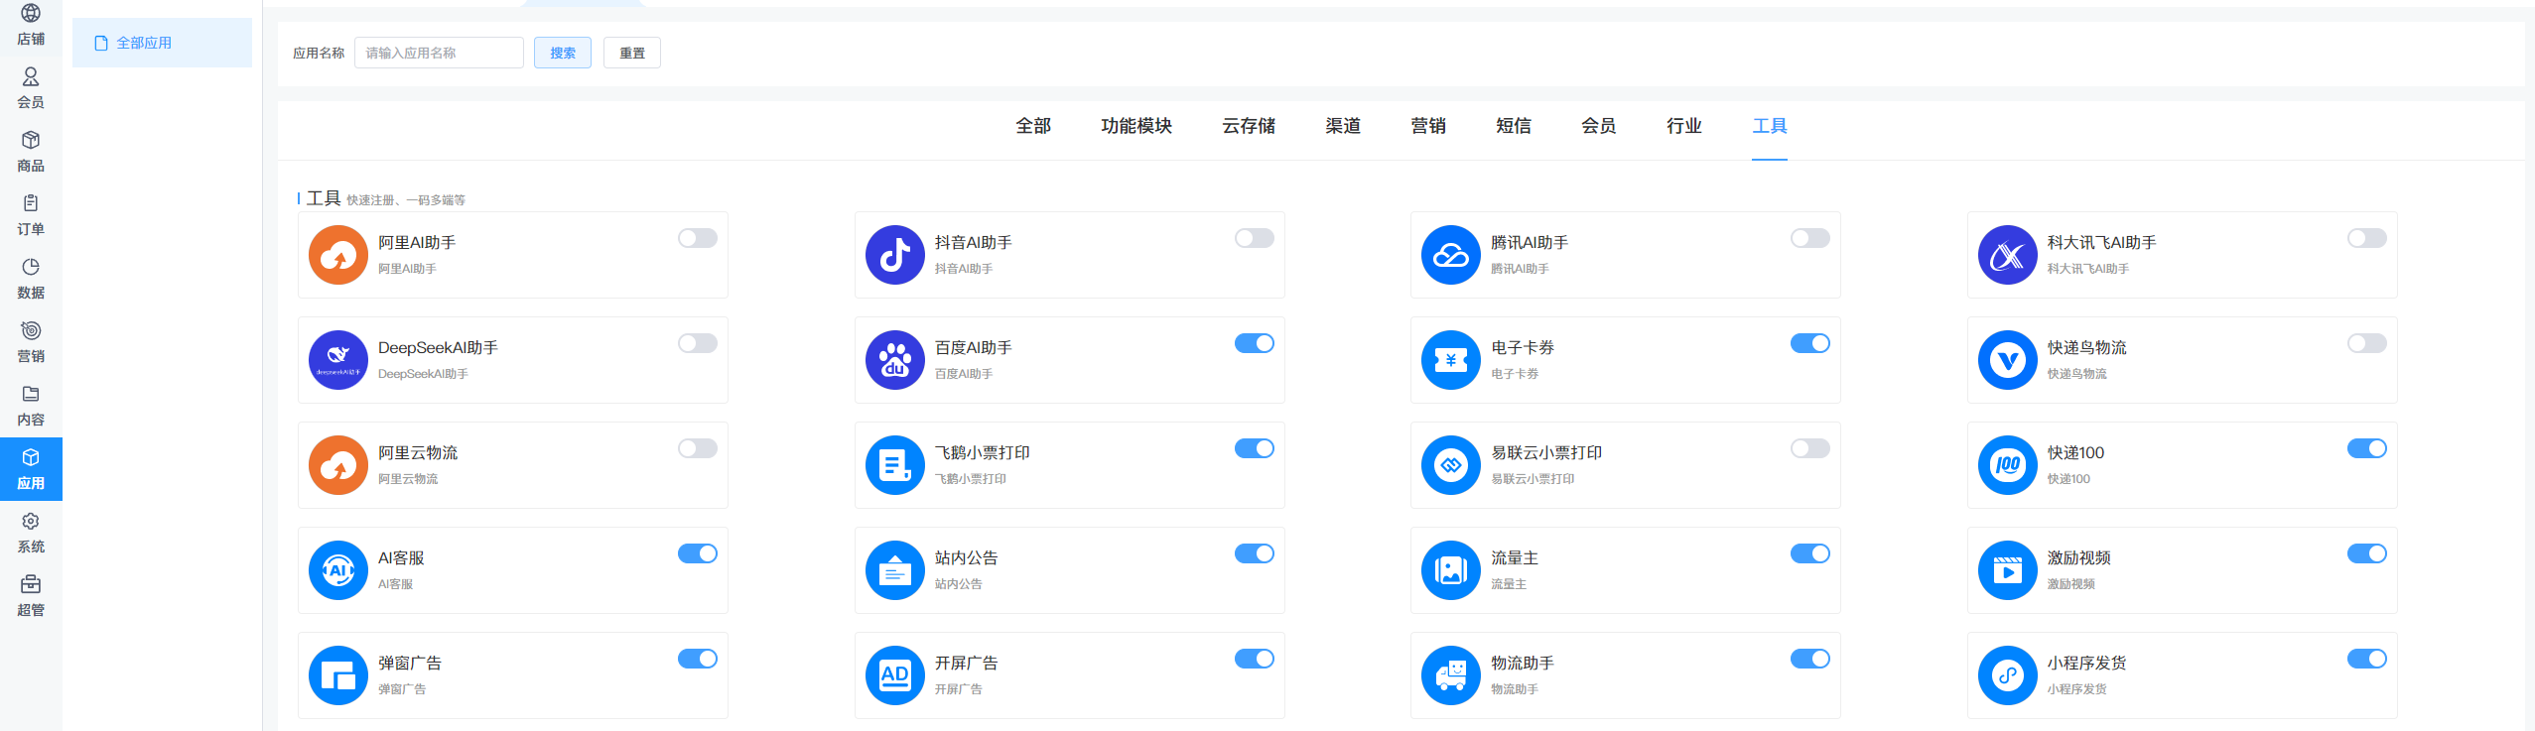This screenshot has width=2535, height=731.
Task: Open 系统 settings in the sidebar
Action: [x=31, y=533]
